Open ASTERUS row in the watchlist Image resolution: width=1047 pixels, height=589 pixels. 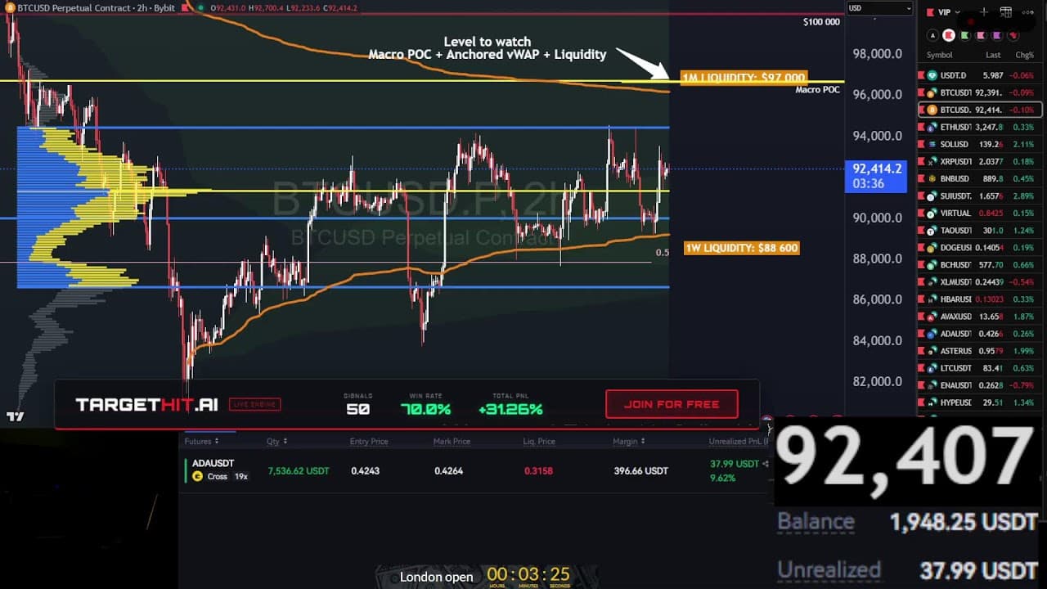pyautogui.click(x=981, y=351)
